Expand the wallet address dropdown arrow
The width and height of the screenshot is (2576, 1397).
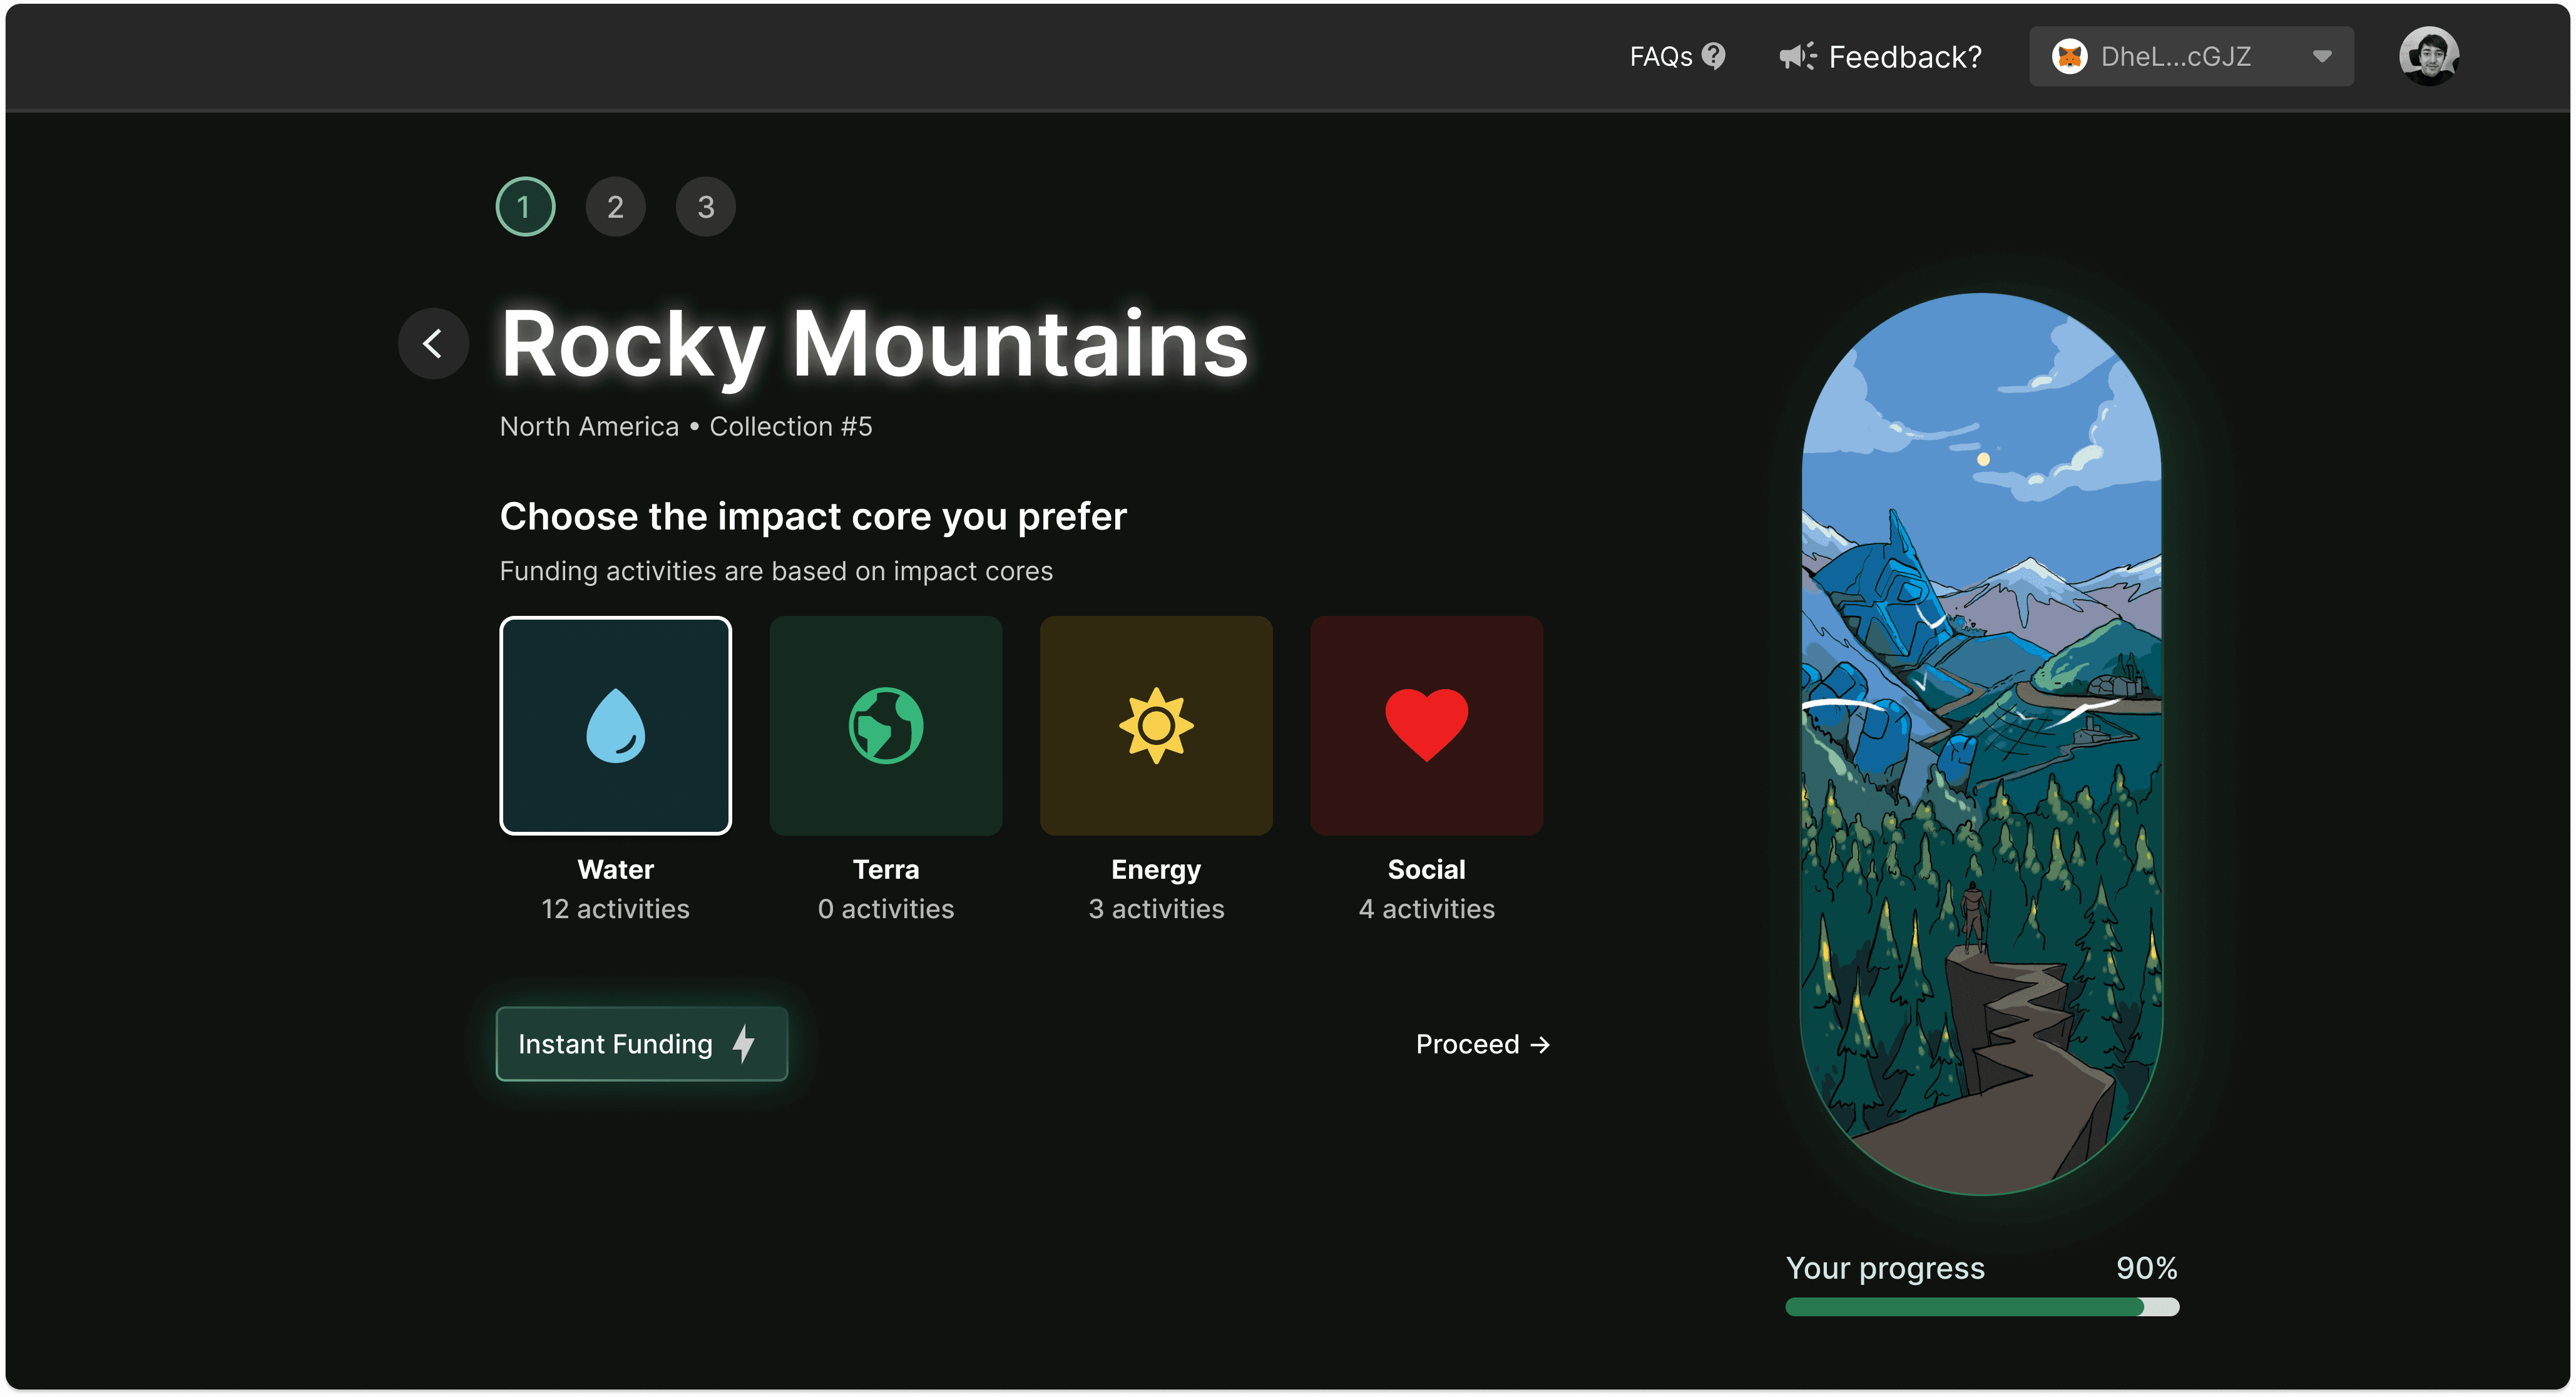2322,56
